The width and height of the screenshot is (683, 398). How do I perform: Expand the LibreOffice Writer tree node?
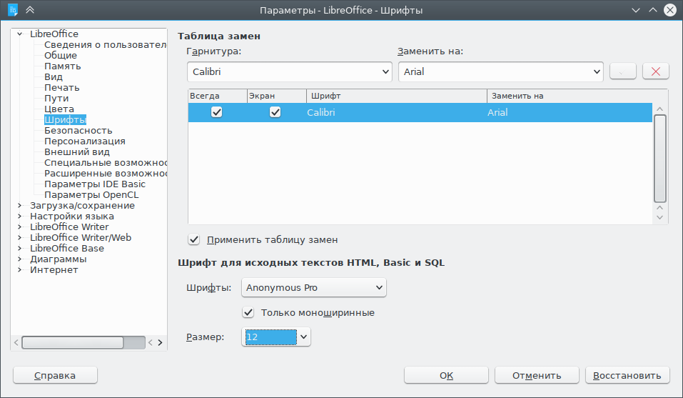click(x=19, y=227)
